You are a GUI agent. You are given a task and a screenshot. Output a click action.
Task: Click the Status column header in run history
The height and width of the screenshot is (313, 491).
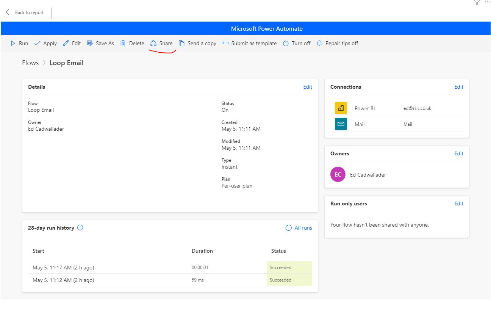click(278, 251)
